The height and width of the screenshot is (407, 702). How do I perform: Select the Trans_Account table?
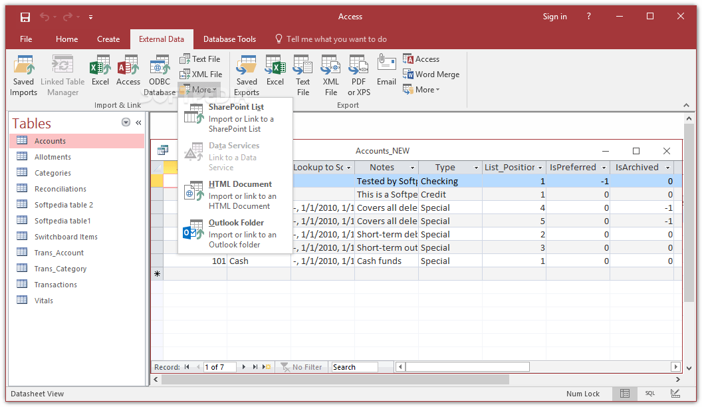point(77,253)
